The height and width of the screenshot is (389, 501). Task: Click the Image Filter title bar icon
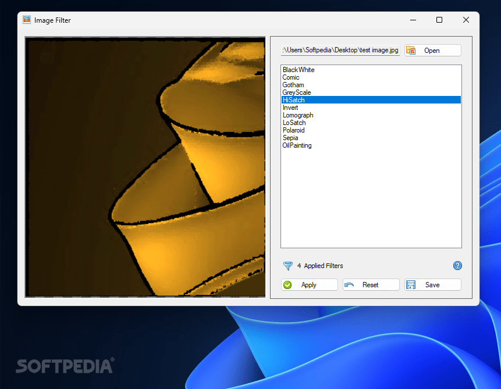26,19
